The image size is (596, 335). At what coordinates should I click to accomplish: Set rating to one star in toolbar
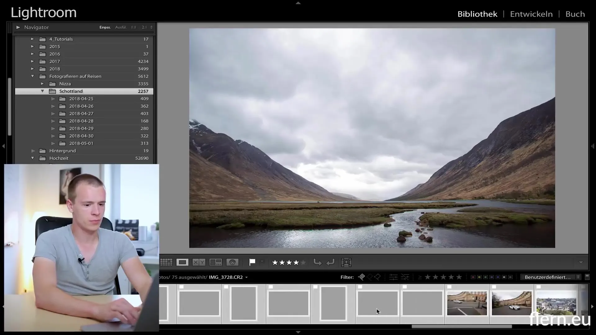tap(275, 263)
